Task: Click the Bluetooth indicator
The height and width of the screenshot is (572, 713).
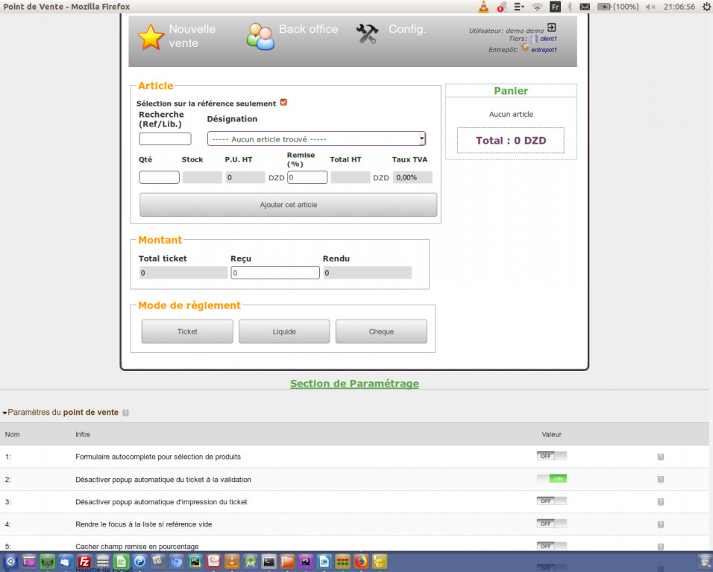Action: point(569,7)
